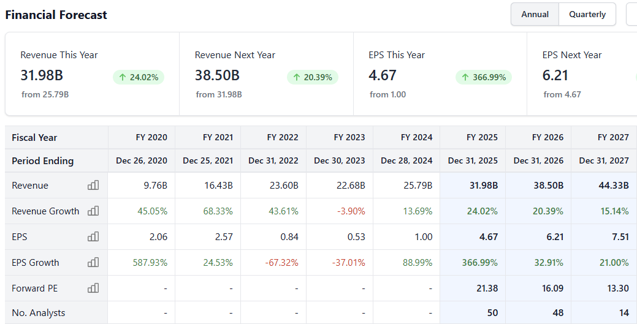Click the 20.39% Revenue Next Year badge
Viewport: 637px width, 324px height.
(x=313, y=77)
